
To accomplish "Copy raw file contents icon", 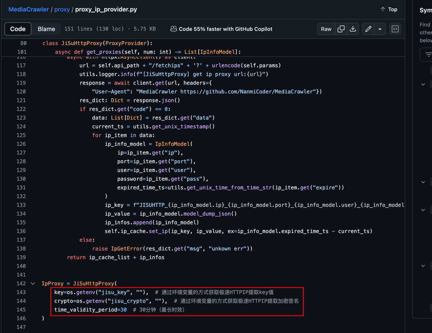I will (341, 29).
